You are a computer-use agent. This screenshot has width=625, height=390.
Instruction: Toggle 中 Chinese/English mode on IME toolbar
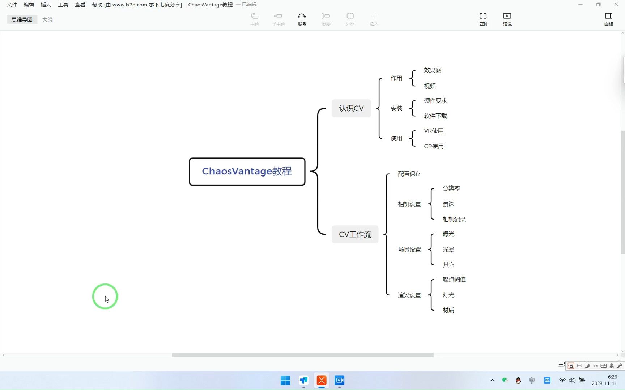(579, 366)
